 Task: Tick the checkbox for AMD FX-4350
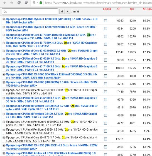[x=106, y=147]
